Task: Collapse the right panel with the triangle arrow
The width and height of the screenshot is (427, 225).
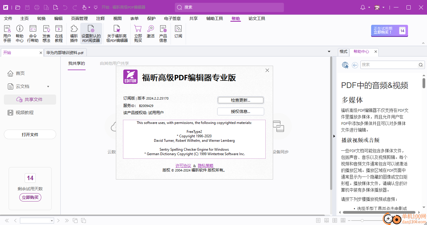Action: tap(334, 136)
